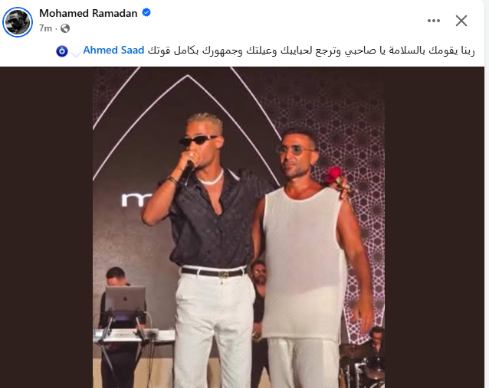Click the MacBook laptop in the photo
This screenshot has height=388, width=489.
pyautogui.click(x=125, y=298)
